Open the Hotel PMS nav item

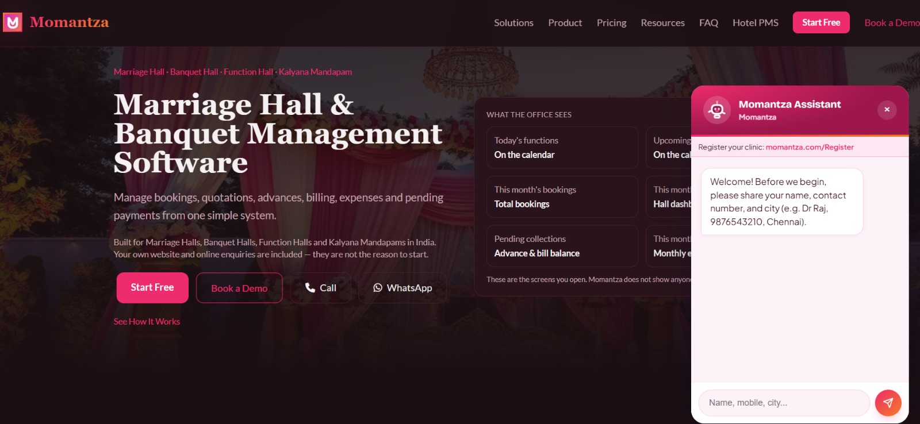click(x=756, y=23)
